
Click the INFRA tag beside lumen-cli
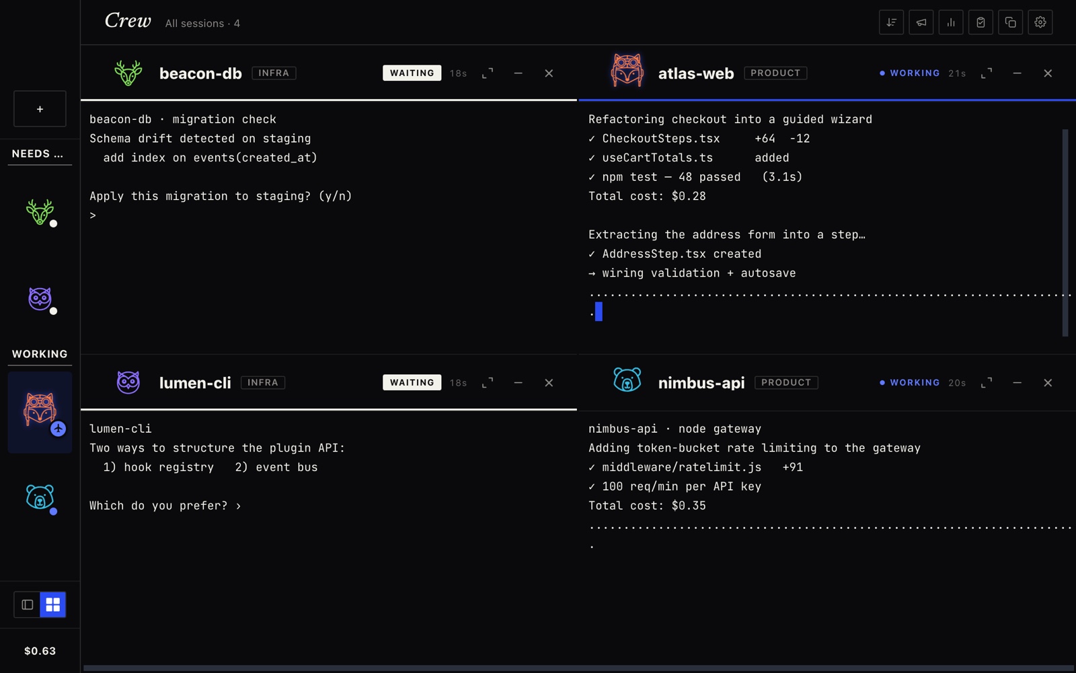(x=263, y=382)
